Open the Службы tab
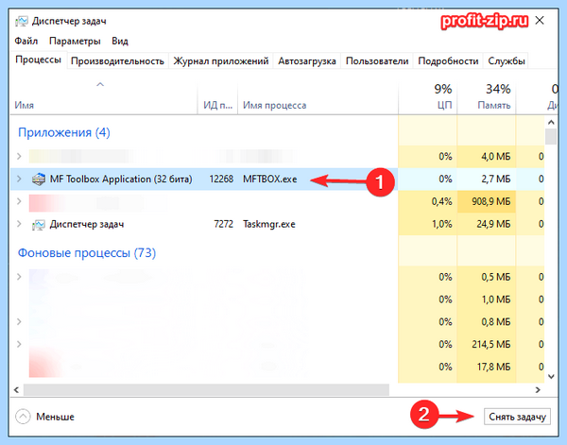 [507, 61]
